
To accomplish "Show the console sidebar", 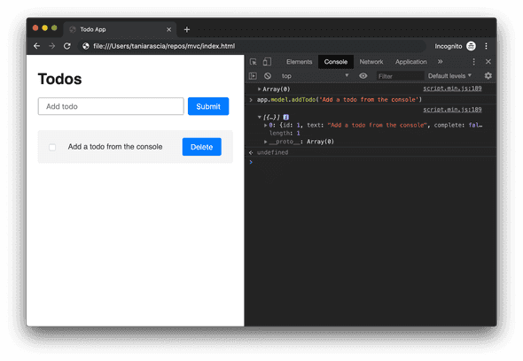I will point(253,76).
